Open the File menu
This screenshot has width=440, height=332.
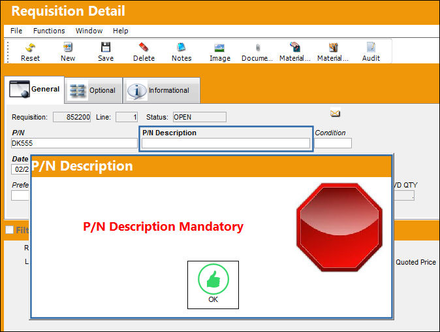click(16, 31)
